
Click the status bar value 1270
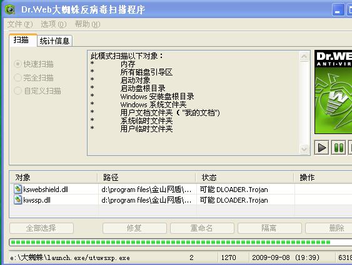[x=228, y=258]
